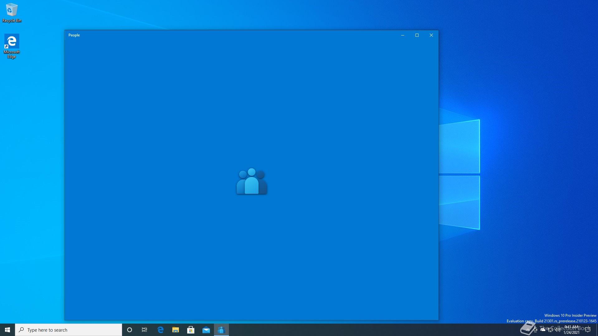Click the Meet Now tray icon
Screen dimensions: 598x336
click(535, 330)
